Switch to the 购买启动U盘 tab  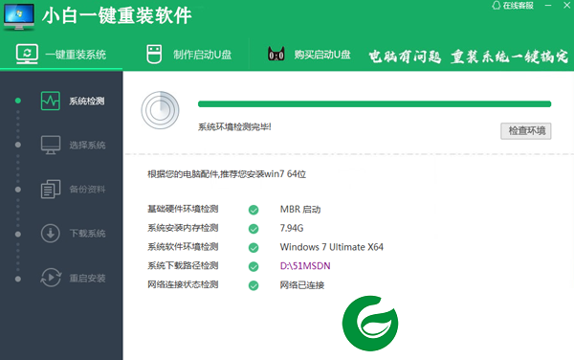click(309, 55)
